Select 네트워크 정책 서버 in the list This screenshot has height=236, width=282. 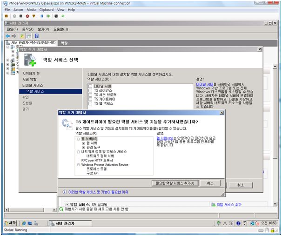[x=100, y=156]
